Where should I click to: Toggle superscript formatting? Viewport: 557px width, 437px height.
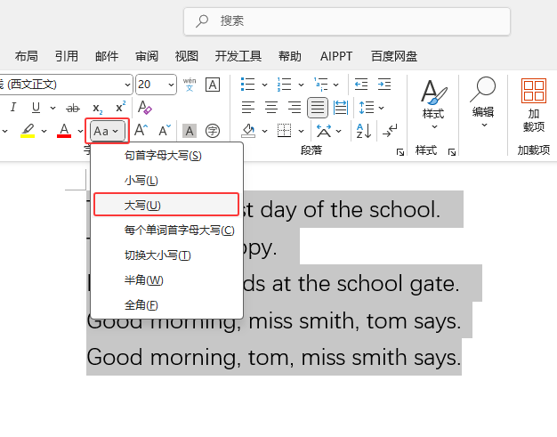click(121, 107)
